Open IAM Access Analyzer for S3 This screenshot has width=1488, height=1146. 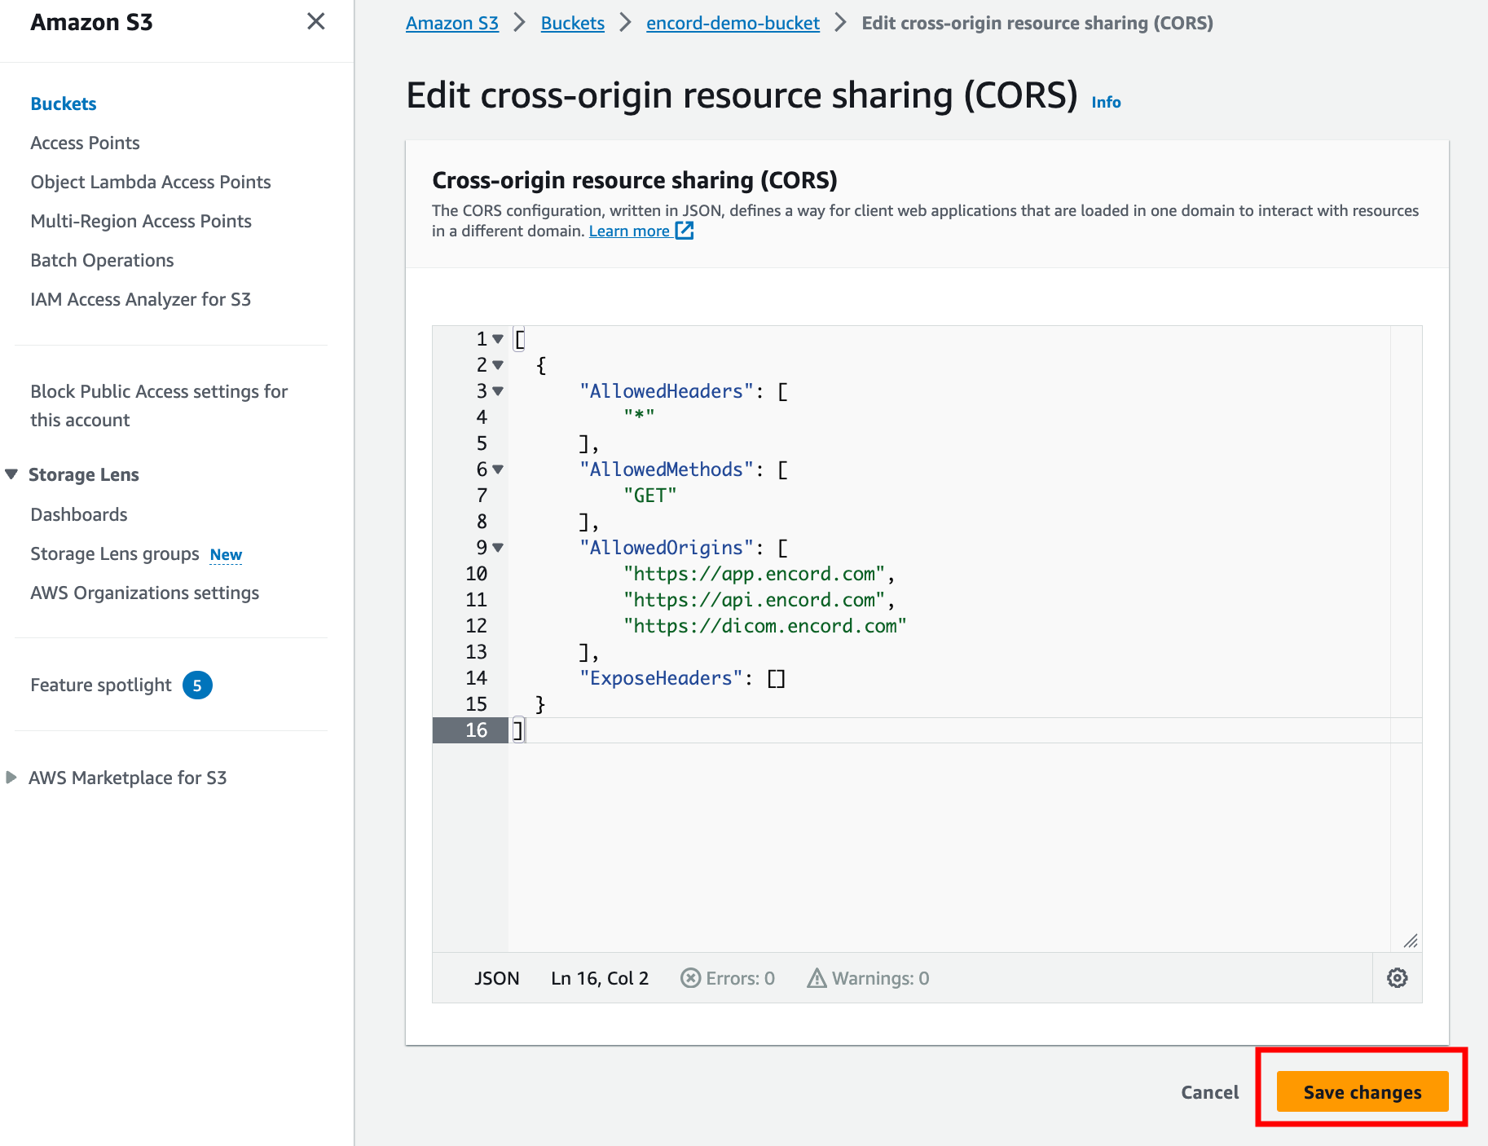point(140,299)
